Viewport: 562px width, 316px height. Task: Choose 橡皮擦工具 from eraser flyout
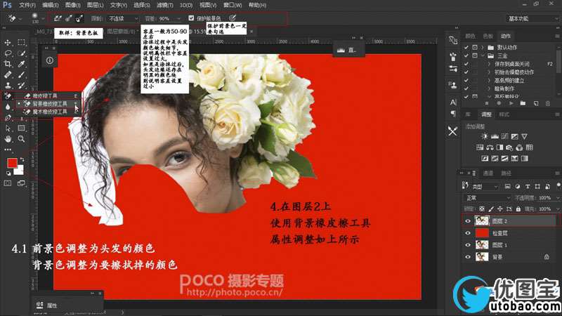coord(49,96)
